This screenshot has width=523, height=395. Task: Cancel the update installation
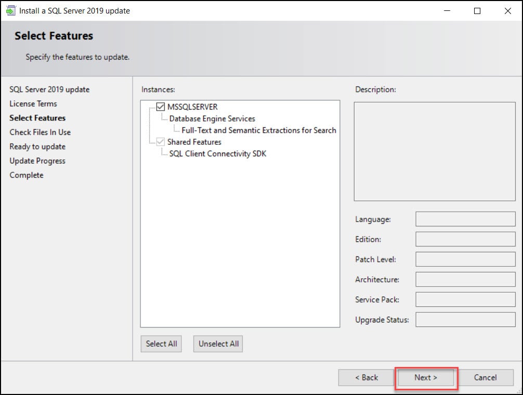(x=486, y=377)
